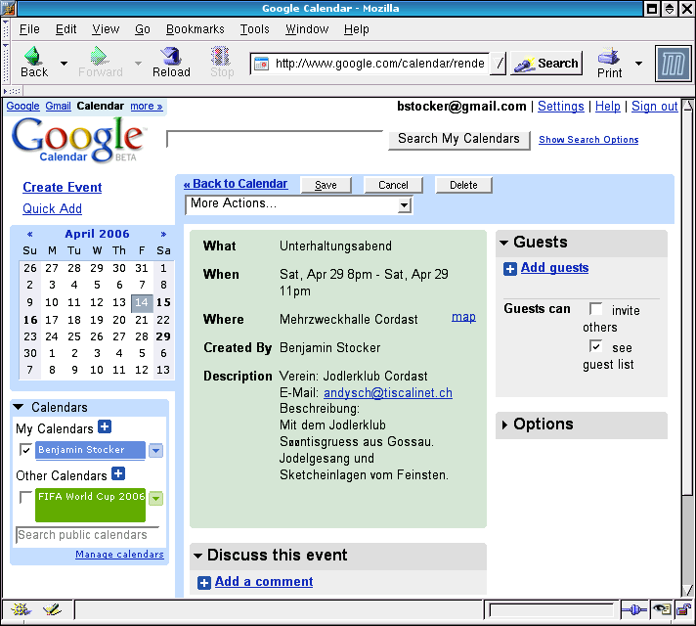Select April 29 in the mini calendar

(x=163, y=336)
